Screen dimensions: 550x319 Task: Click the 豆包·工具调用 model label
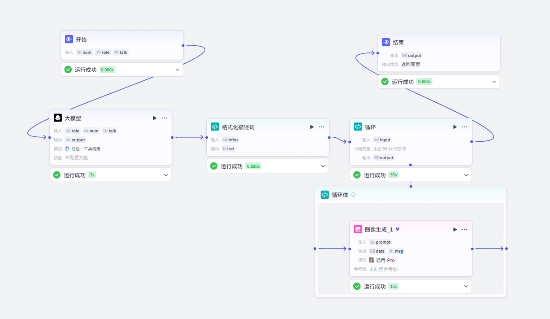point(82,149)
